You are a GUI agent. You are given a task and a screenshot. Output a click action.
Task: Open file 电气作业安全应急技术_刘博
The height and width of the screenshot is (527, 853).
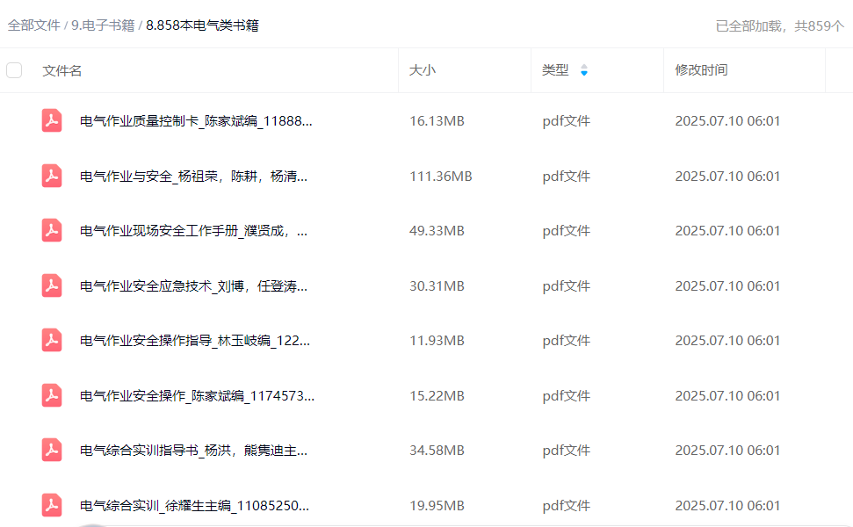click(x=193, y=286)
